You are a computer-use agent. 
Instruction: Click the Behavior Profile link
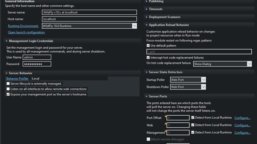point(17,78)
